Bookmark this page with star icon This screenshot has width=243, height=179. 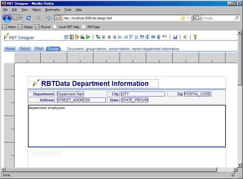coord(183,18)
